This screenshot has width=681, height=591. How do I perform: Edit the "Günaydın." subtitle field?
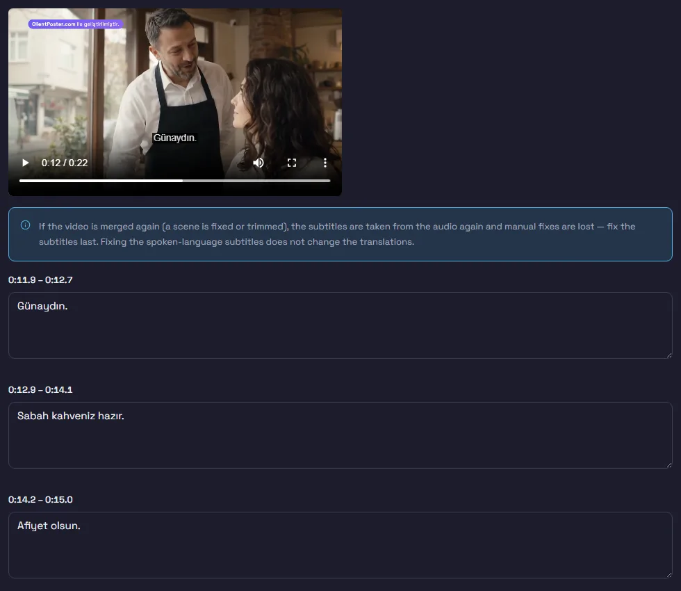point(340,325)
